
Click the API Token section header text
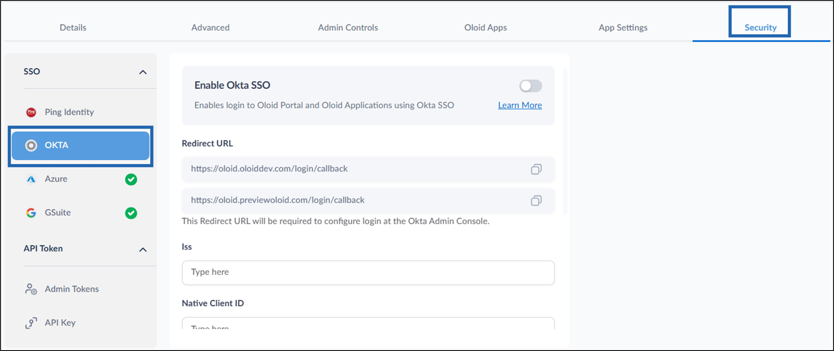(x=43, y=248)
